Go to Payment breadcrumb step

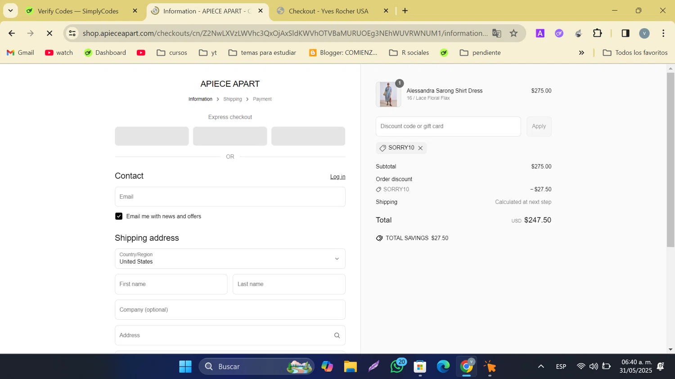click(x=262, y=99)
